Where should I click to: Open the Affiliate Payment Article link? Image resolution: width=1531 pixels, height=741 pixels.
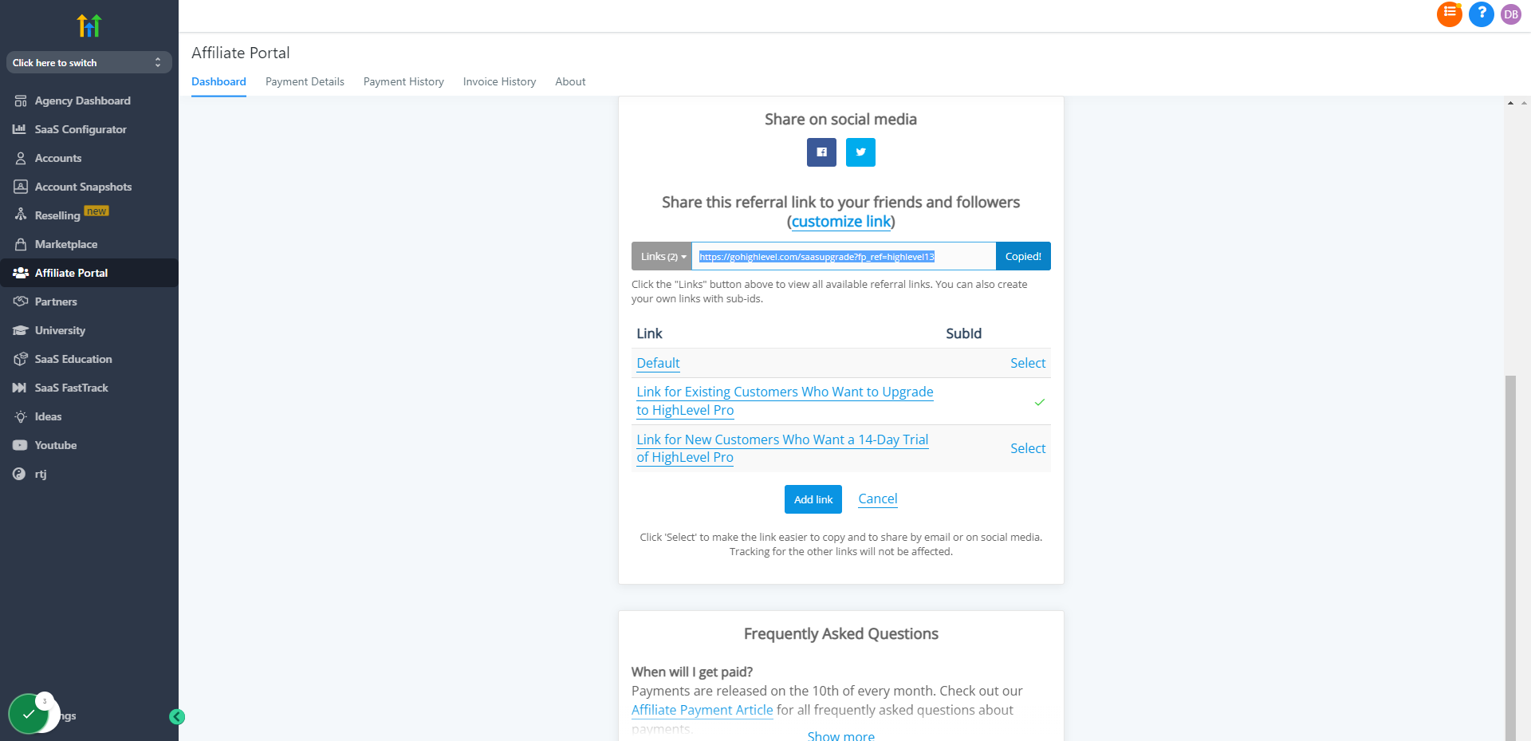(703, 710)
